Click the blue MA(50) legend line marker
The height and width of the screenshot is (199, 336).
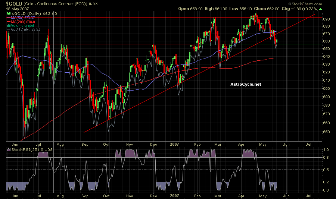pos(9,18)
